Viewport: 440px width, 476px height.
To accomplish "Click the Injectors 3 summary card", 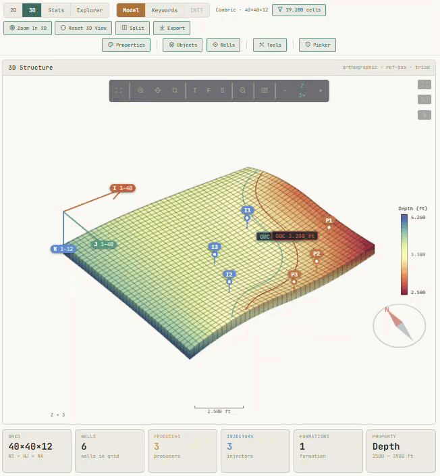I will click(256, 451).
